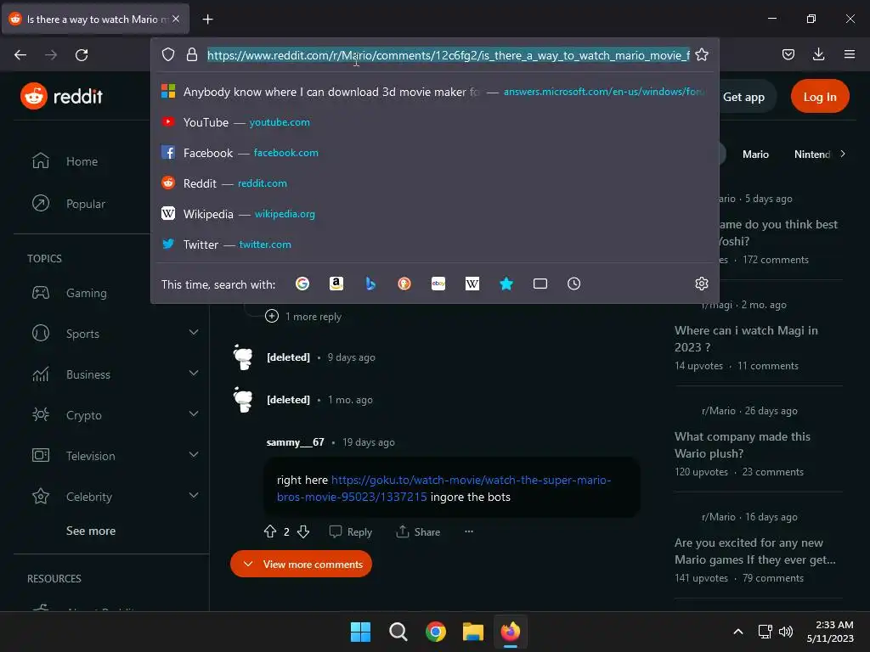Click the URL address field

pyautogui.click(x=449, y=55)
